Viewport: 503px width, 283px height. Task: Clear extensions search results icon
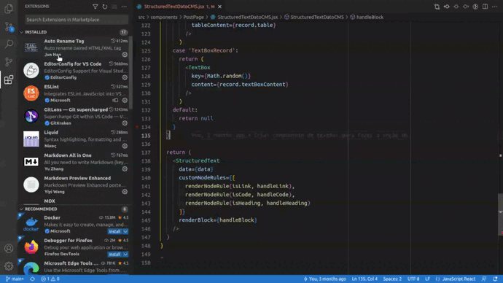114,7
